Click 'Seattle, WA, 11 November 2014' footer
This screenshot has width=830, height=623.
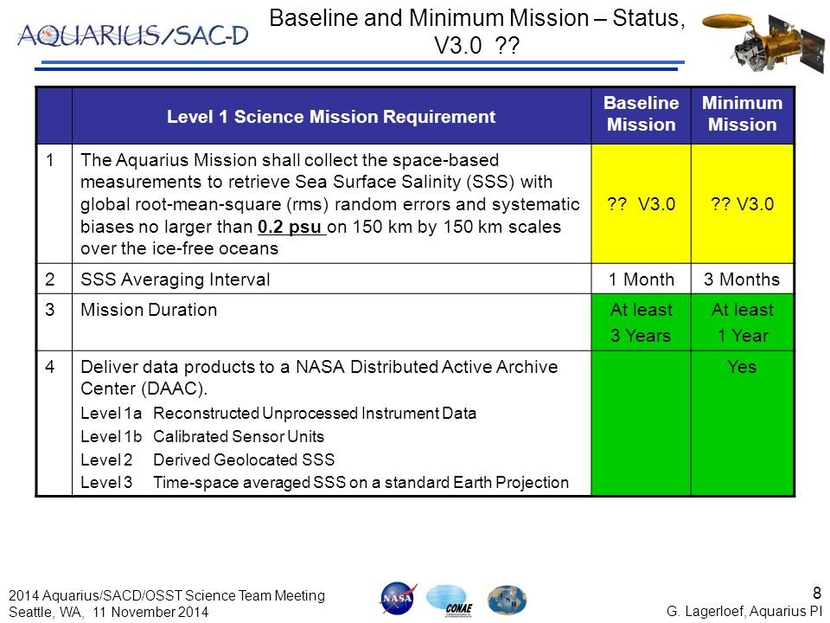(109, 612)
